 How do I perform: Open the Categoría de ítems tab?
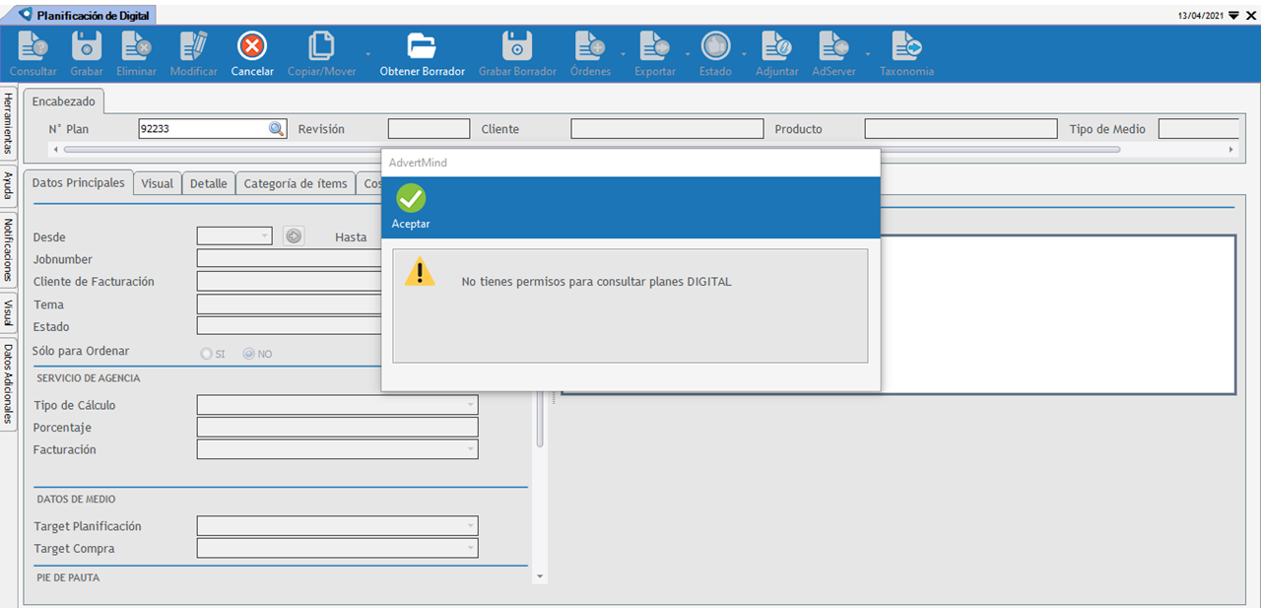tap(295, 183)
